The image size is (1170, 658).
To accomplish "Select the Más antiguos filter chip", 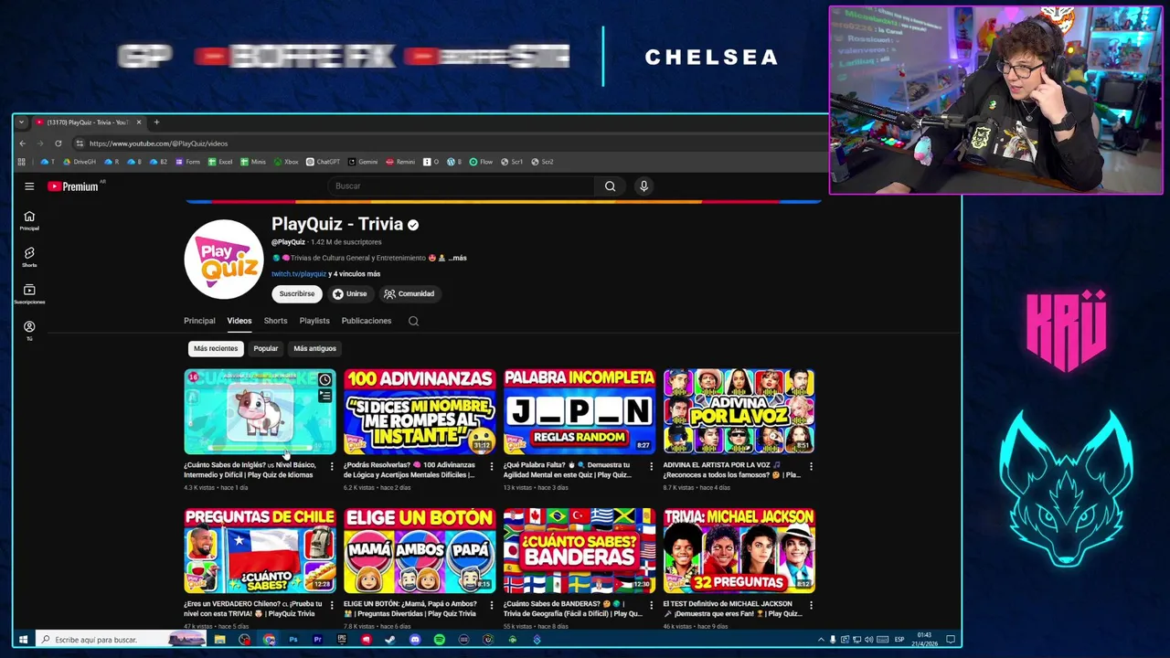I will click(x=314, y=348).
